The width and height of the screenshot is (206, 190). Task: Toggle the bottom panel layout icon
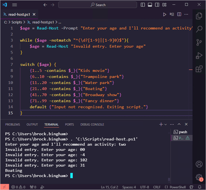(150, 5)
